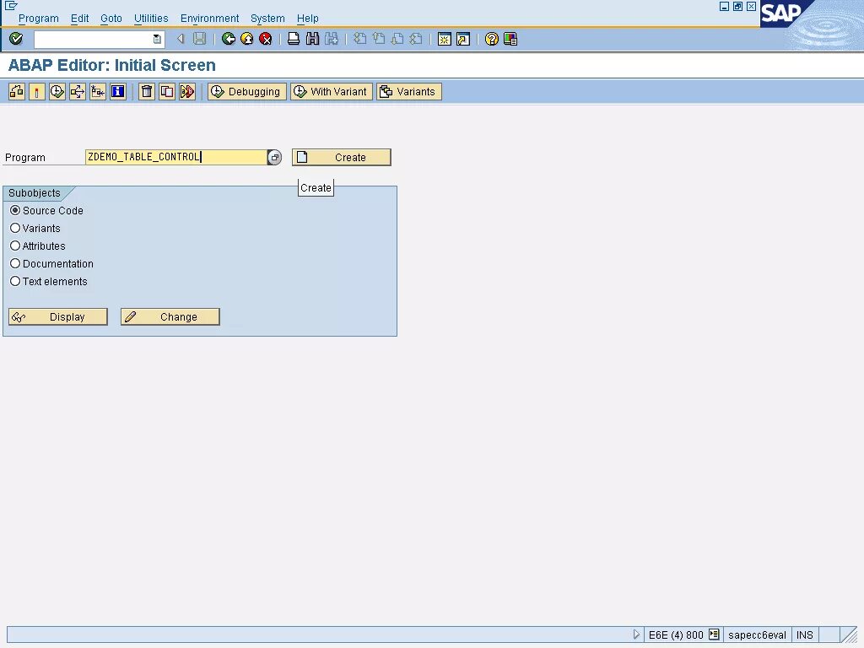The image size is (864, 648).
Task: Open the Program field search help button
Action: (274, 157)
